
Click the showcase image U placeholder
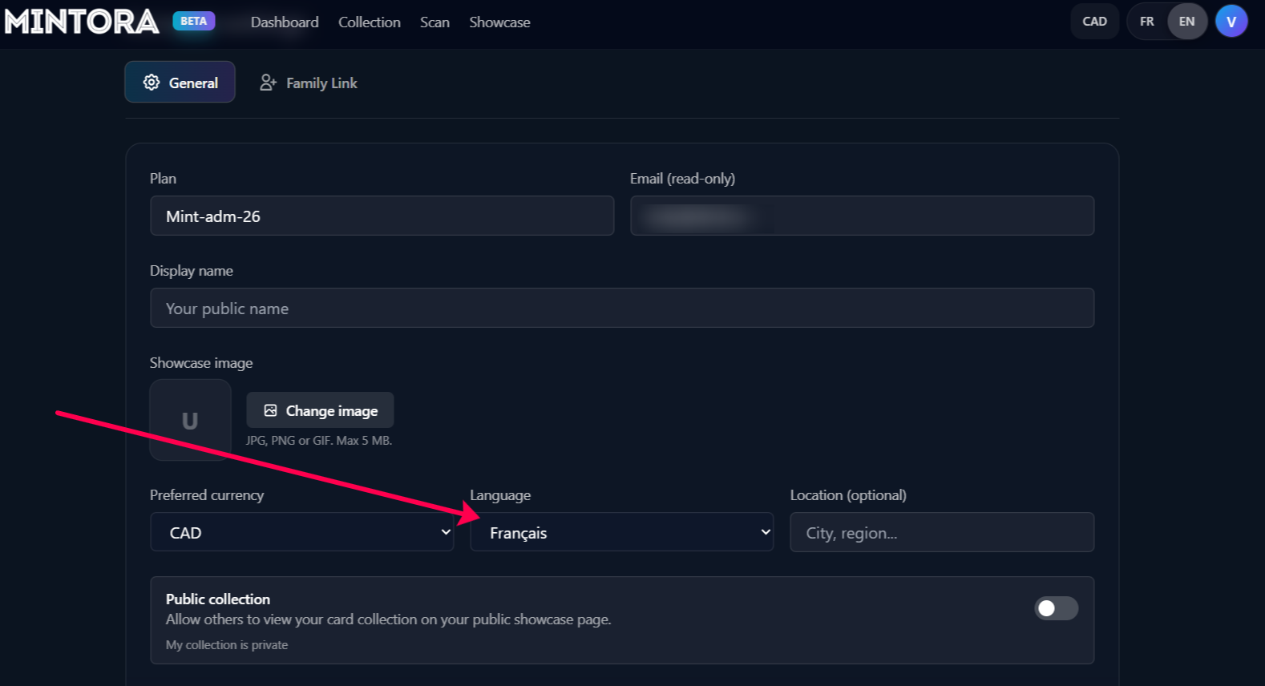coord(190,420)
